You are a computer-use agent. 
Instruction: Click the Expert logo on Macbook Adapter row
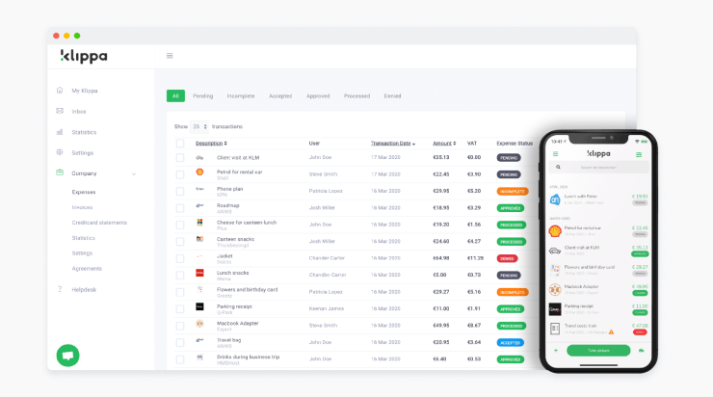tap(199, 324)
